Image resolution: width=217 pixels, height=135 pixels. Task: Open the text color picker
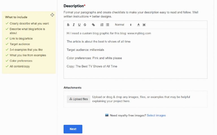(x=138, y=25)
